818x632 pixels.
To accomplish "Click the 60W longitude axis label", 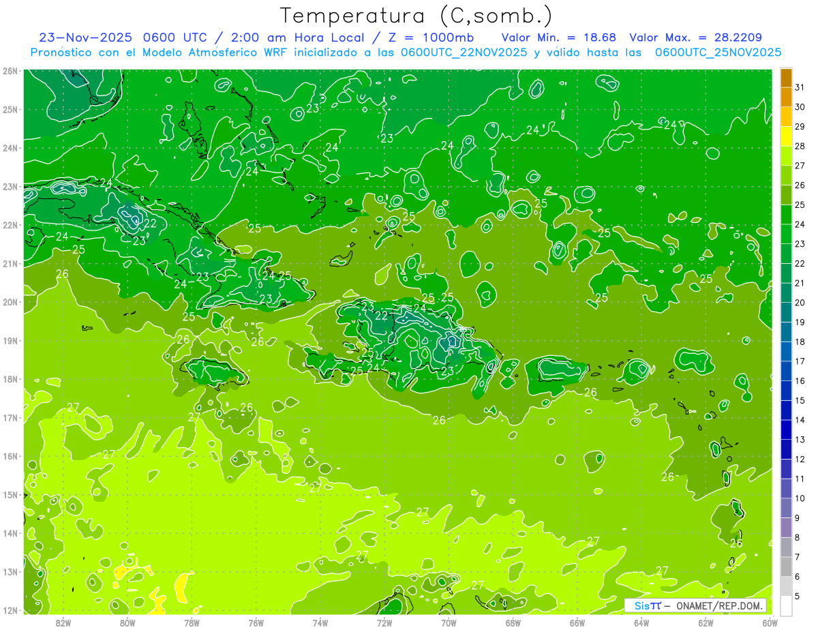I will [770, 622].
